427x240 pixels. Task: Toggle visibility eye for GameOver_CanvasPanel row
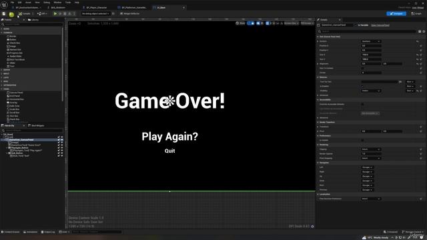(62, 140)
